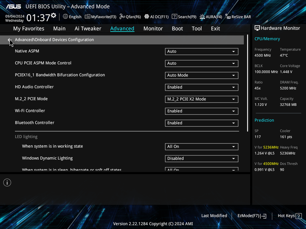The width and height of the screenshot is (306, 229).
Task: Click Wi-Fi Controller label
Action: [30, 110]
